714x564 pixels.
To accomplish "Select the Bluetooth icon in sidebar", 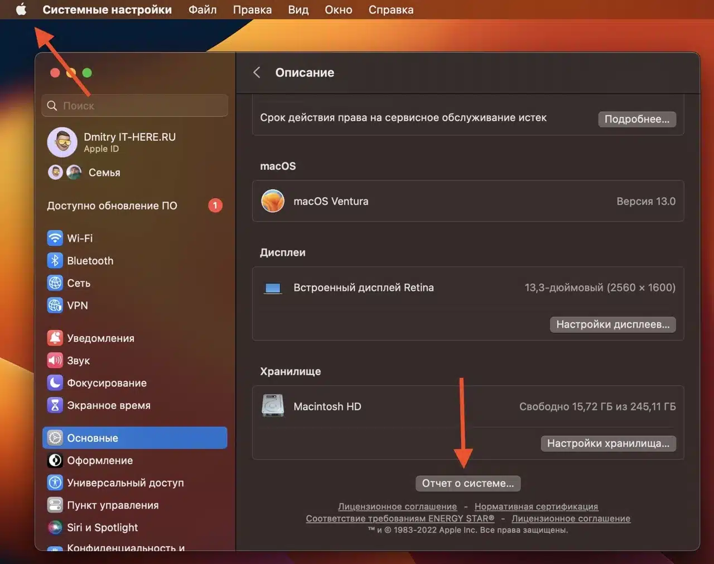I will [55, 261].
